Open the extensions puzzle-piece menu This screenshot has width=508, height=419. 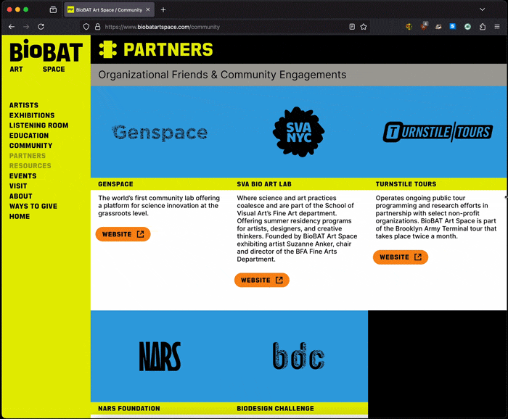point(483,27)
